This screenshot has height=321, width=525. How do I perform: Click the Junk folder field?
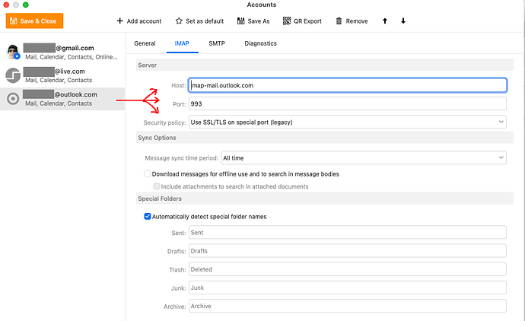click(348, 288)
